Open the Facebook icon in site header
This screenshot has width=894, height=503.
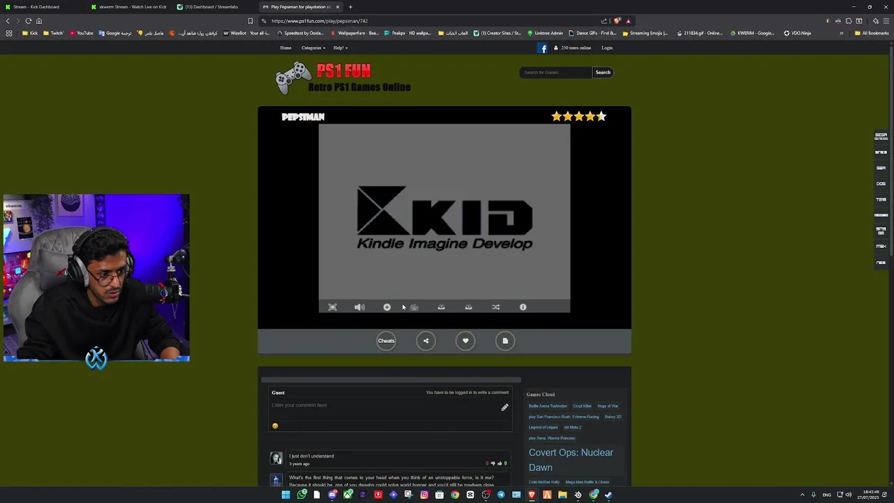pos(543,48)
